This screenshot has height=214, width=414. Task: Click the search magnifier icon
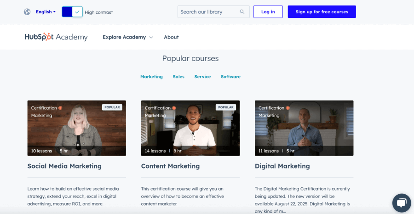pyautogui.click(x=242, y=12)
